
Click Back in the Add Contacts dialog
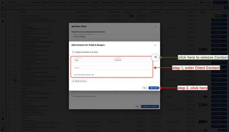(x=145, y=88)
